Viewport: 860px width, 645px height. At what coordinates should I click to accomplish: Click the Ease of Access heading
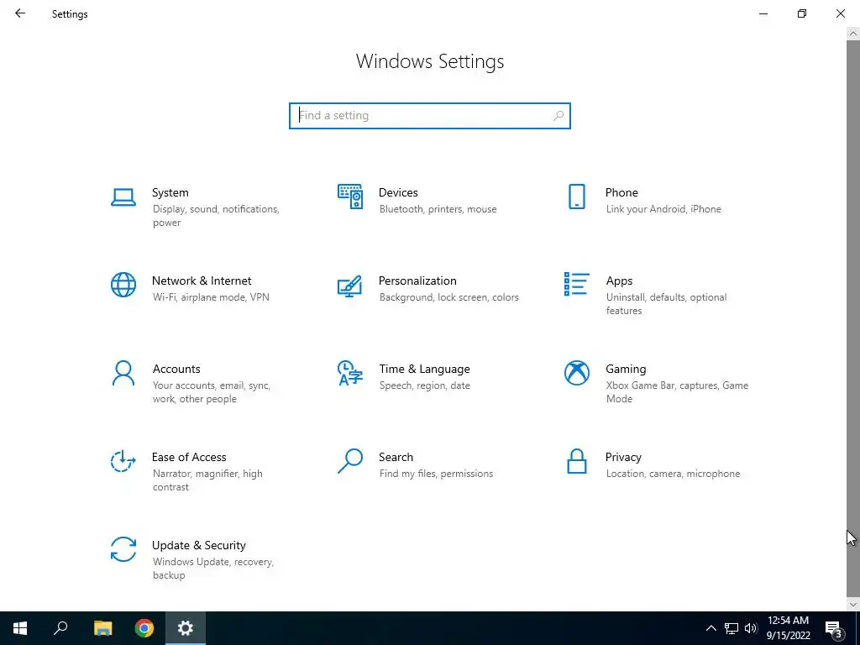[189, 458]
